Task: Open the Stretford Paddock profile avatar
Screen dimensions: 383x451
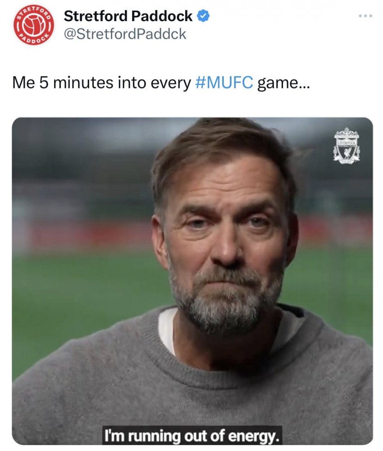Action: [x=34, y=25]
